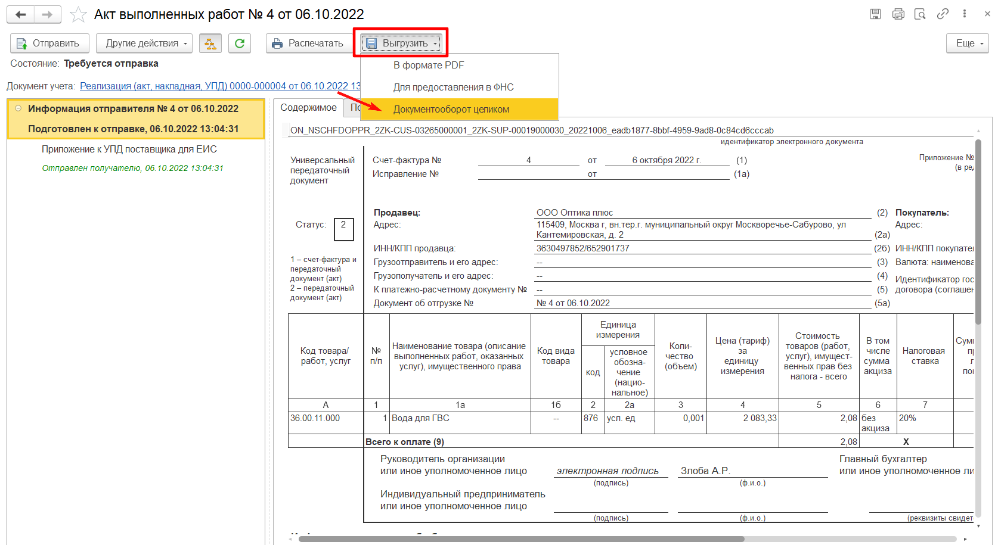Image resolution: width=998 pixels, height=545 pixels.
Task: Click the scrollbar up arrow of preview
Action: (978, 132)
